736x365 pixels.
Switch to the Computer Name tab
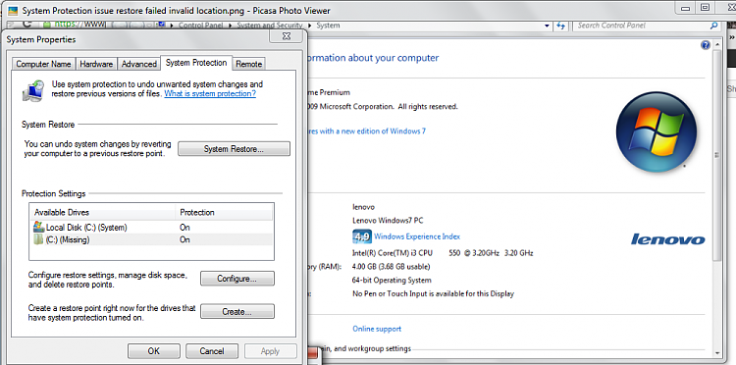click(x=43, y=65)
